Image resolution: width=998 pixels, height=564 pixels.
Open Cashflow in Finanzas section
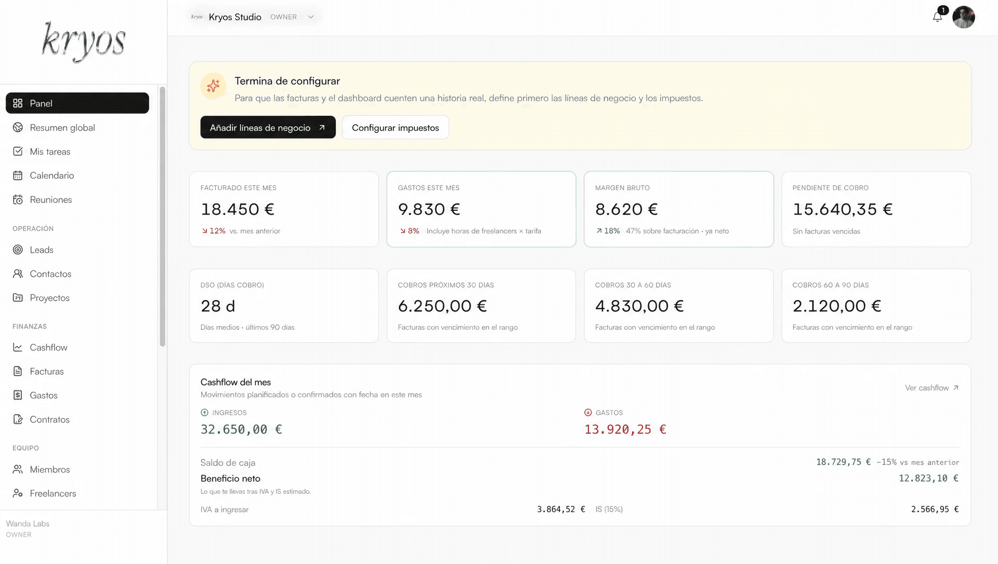[x=77, y=347]
